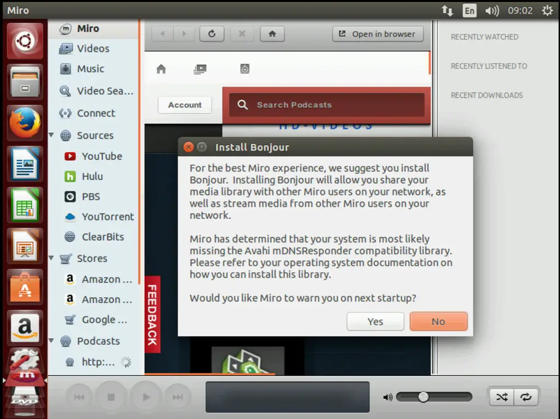Click the web page video feeds icon
560x419 pixels.
(x=200, y=69)
